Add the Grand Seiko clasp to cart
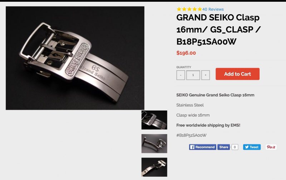Screen dimensions: 286x180 click(237, 74)
